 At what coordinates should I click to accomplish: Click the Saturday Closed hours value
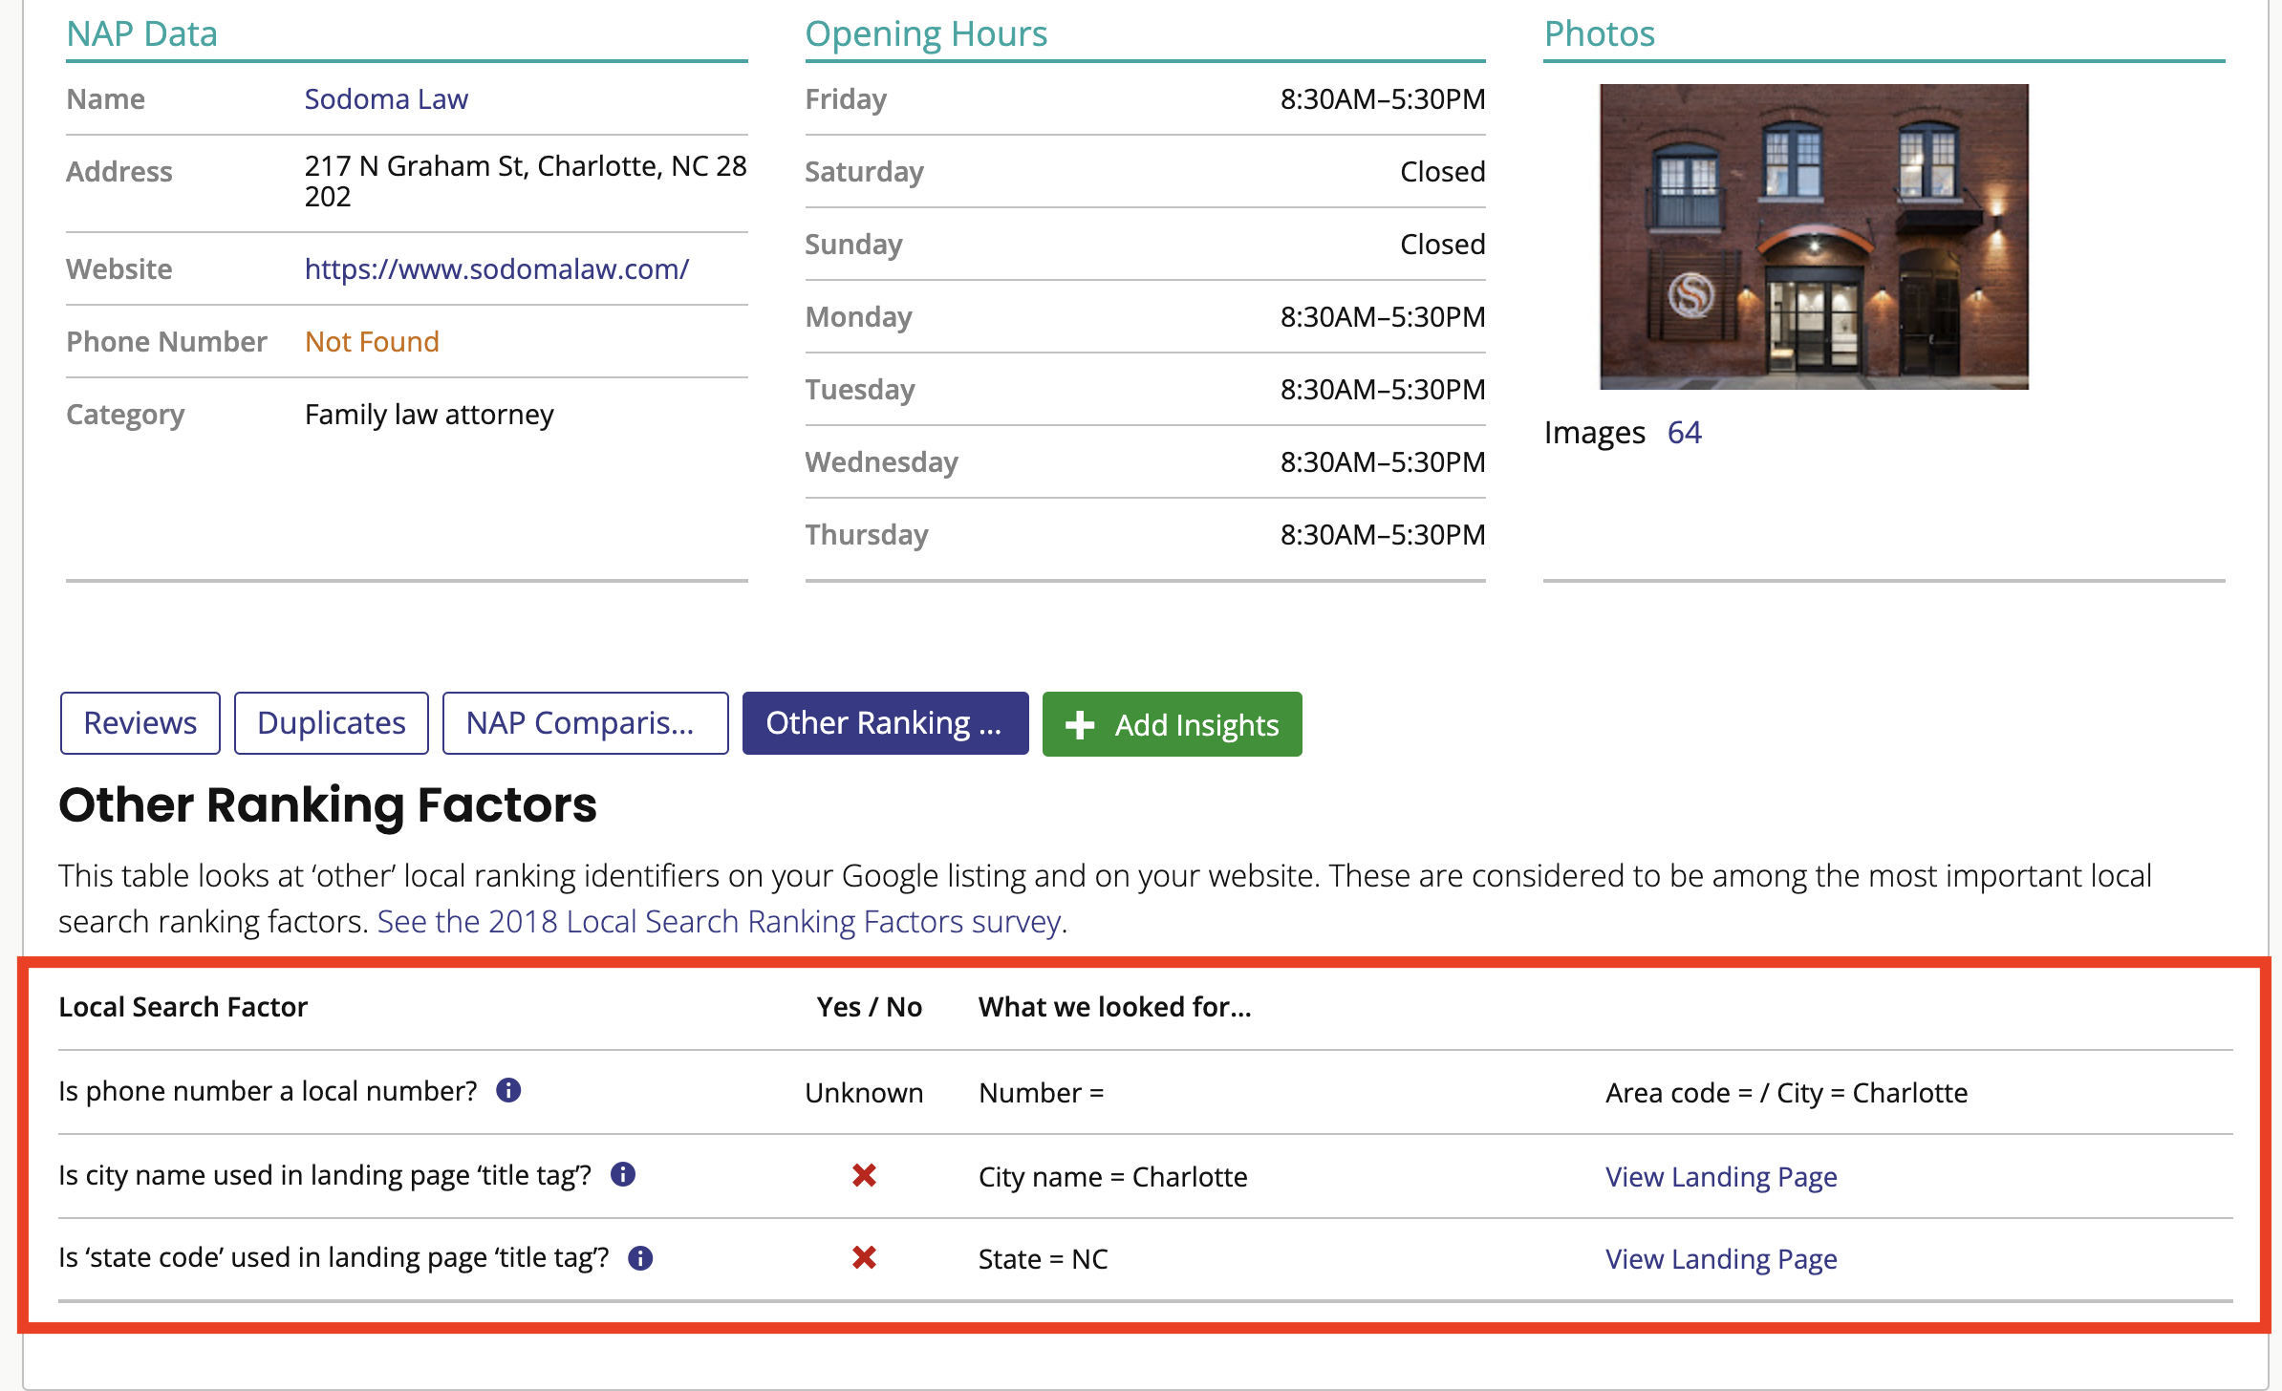tap(1443, 172)
